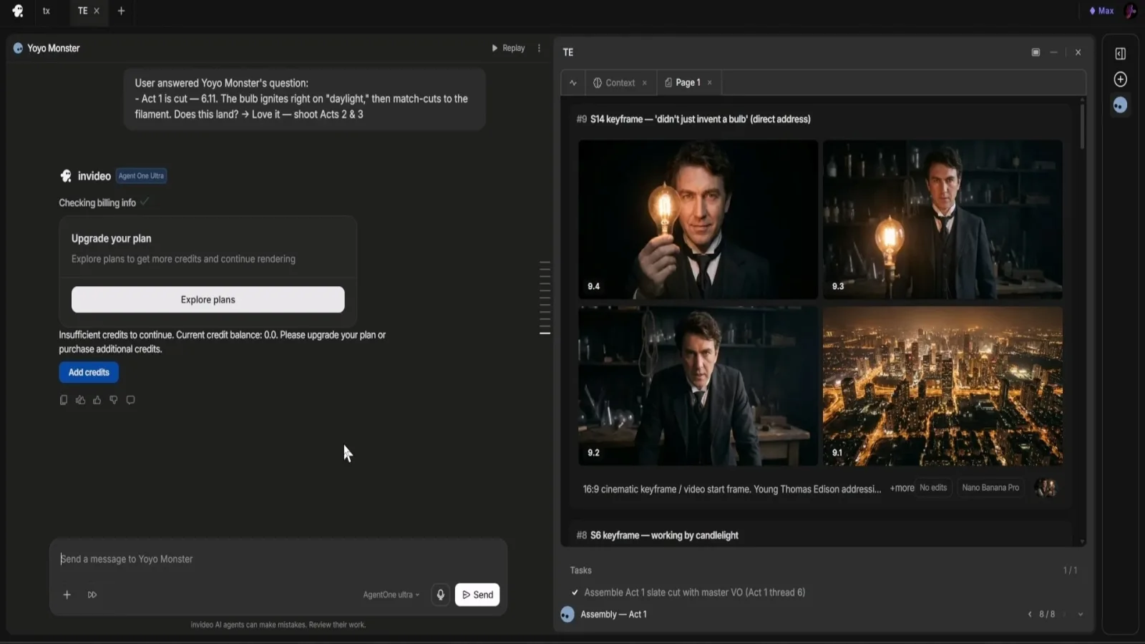Open the activity pulse icon tab
1145x644 pixels.
(573, 82)
